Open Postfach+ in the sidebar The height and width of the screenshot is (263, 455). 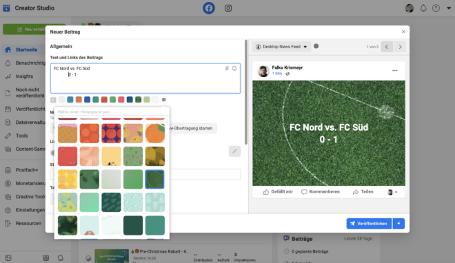(x=27, y=170)
